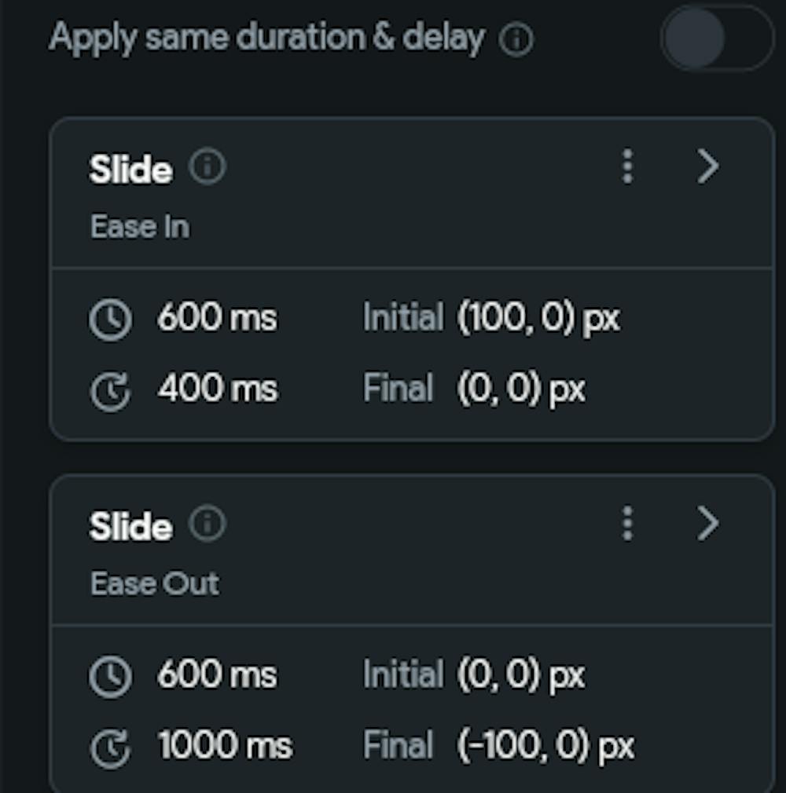
Task: Expand the Ease In Slide card chevron
Action: tap(708, 166)
